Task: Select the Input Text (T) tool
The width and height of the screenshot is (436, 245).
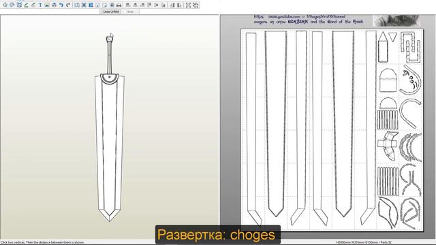Action: tap(40, 5)
